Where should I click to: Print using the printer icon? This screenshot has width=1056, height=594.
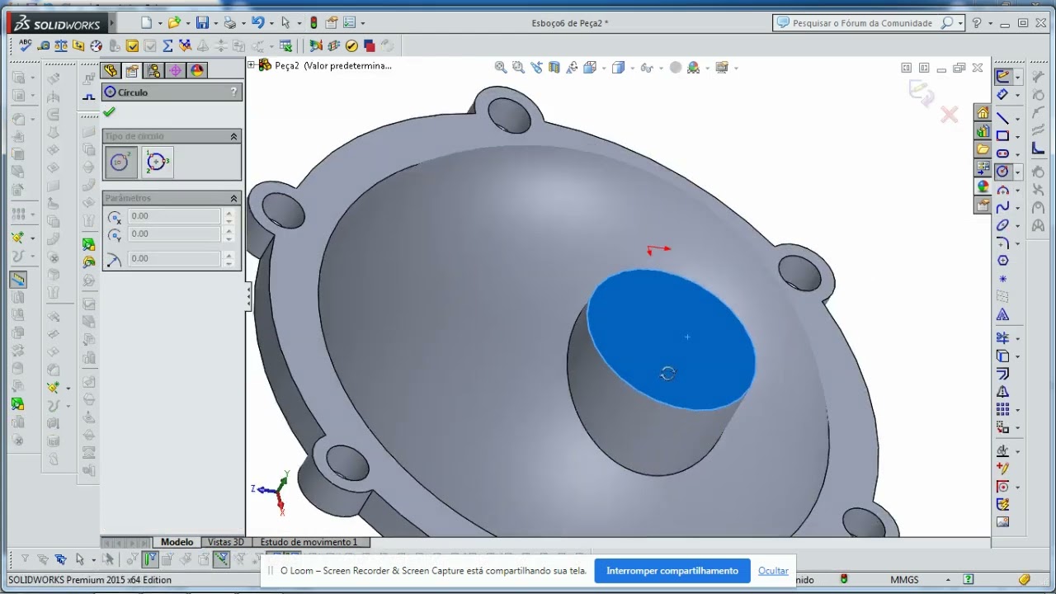pyautogui.click(x=230, y=23)
